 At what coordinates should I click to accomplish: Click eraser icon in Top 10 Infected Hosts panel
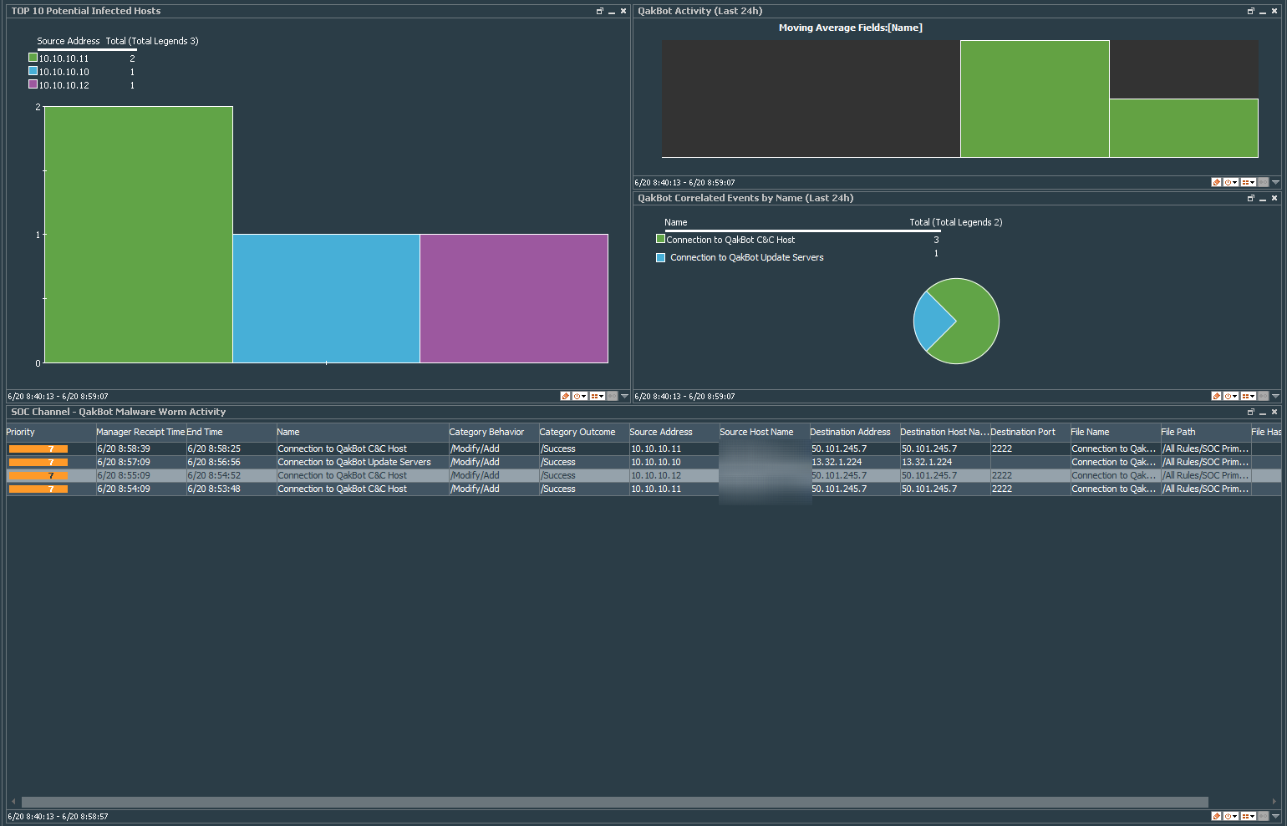[566, 396]
